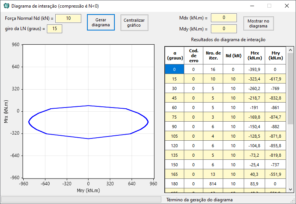Select the Cod. de erro column header
Image resolution: width=296 pixels, height=204 pixels.
194,56
